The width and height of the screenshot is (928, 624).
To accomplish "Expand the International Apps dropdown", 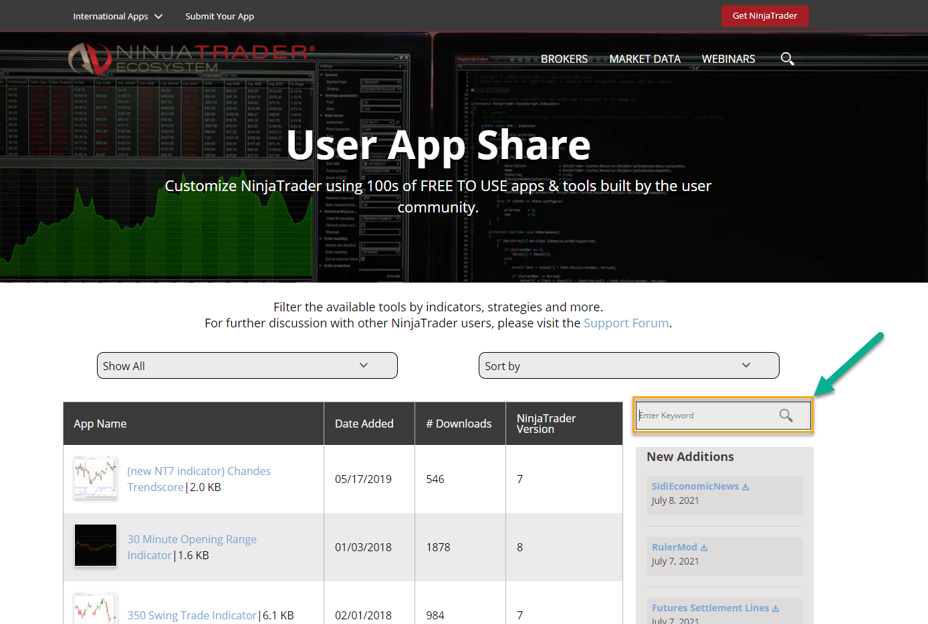I will click(118, 16).
